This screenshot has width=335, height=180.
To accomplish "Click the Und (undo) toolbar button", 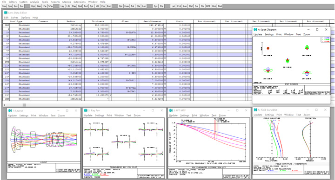I will click(x=214, y=6).
